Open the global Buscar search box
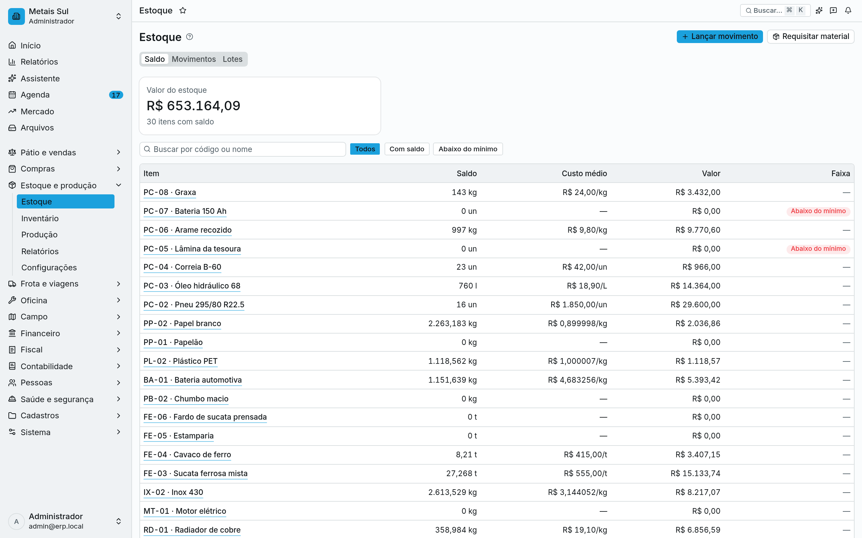 pos(775,11)
